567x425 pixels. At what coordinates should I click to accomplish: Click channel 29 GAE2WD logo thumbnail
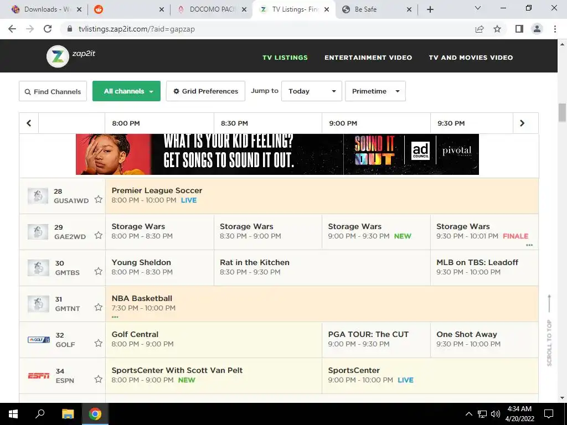pos(38,232)
